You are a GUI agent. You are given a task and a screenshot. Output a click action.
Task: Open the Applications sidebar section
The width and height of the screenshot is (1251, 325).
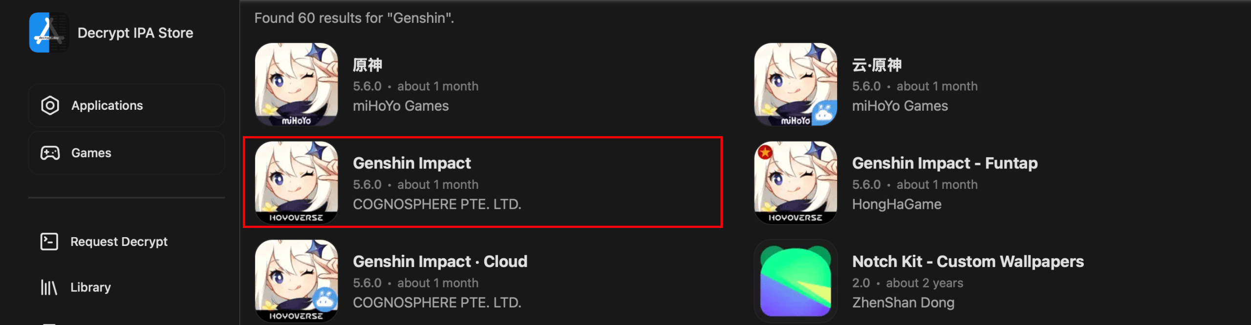point(127,105)
